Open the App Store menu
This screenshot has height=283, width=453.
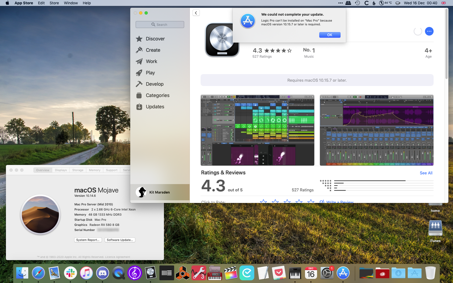tap(24, 3)
